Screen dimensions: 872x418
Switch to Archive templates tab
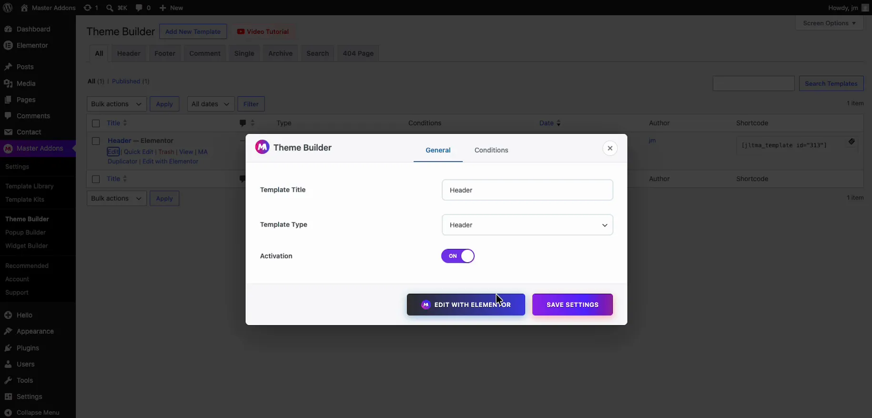tap(280, 53)
